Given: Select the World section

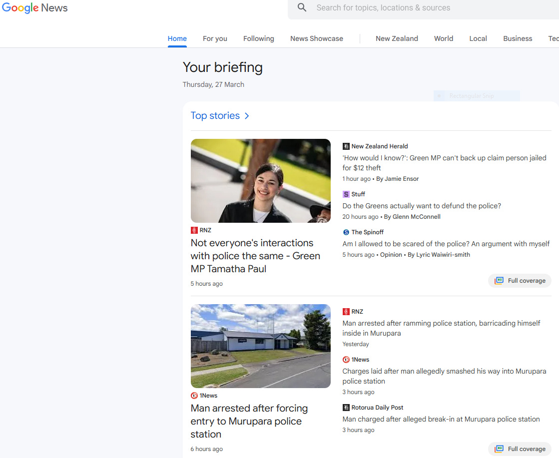Looking at the screenshot, I should coord(444,38).
